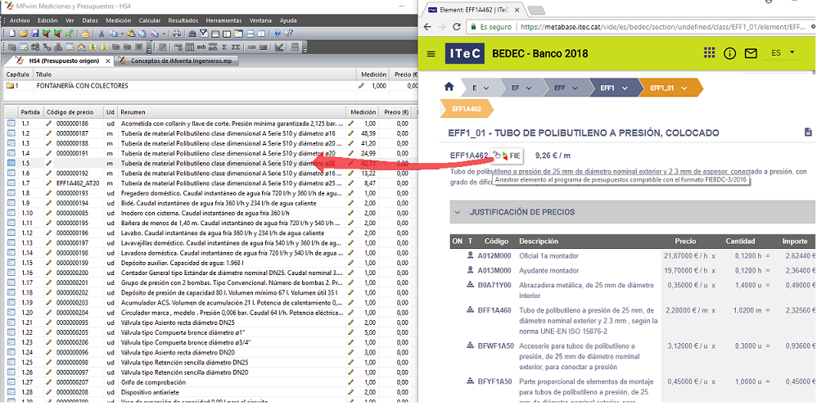Select chapter row Fontanería con colectores

point(210,85)
